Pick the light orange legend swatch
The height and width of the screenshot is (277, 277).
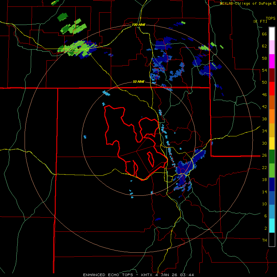point(272,116)
